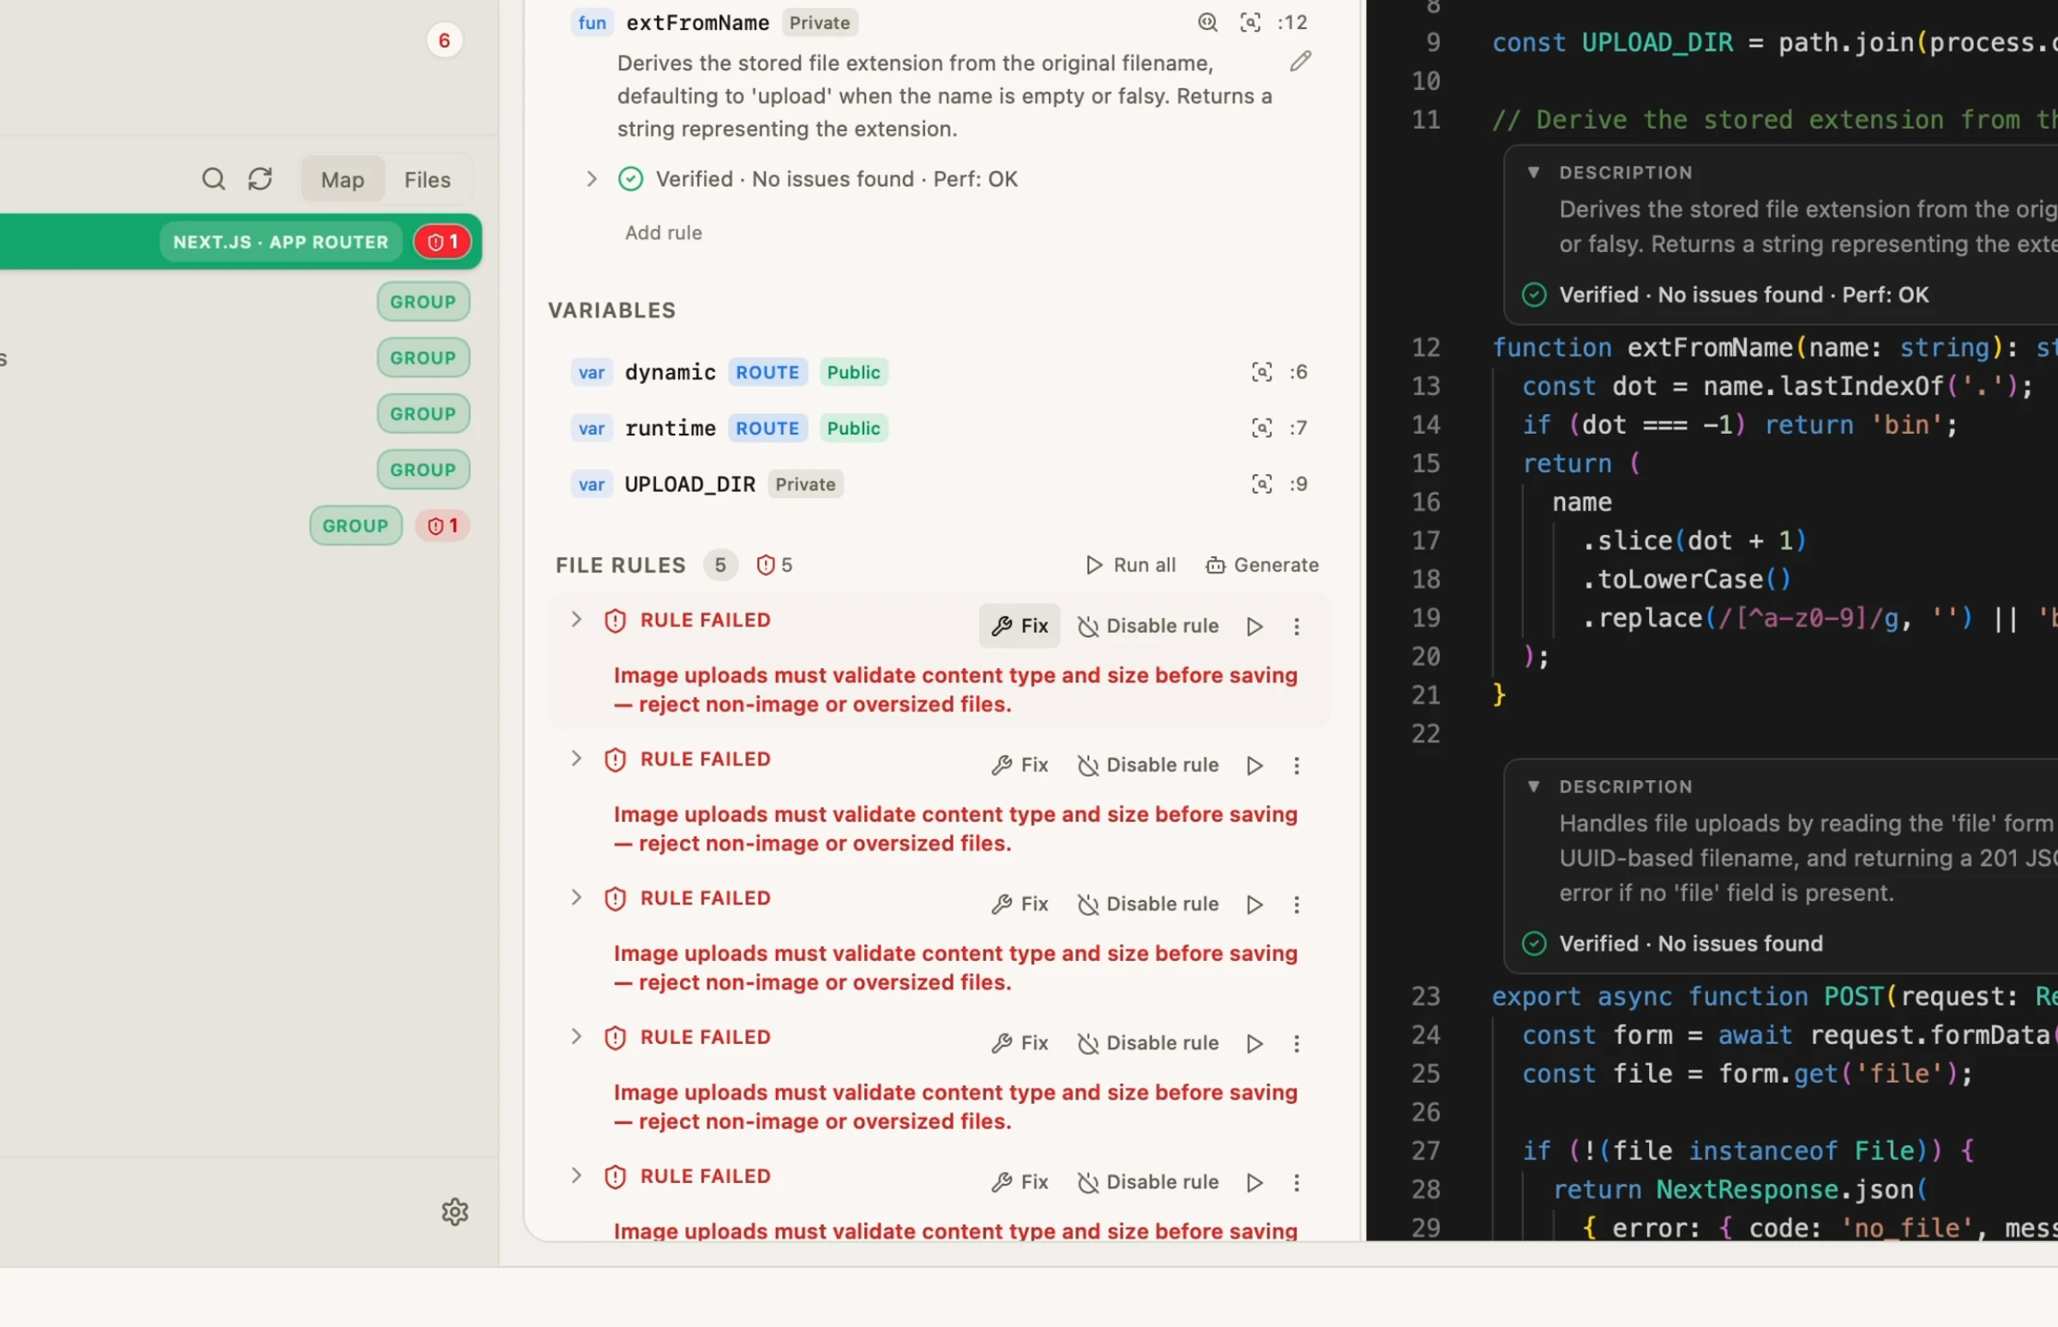
Task: Open the more-options menu of the first failed rule
Action: (1297, 627)
